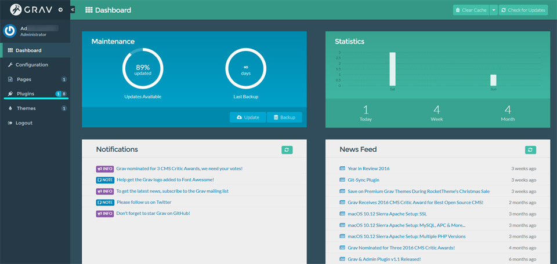Click INFO badge beside CMS Critic Awards notification
This screenshot has width=557, height=264.
pos(105,168)
